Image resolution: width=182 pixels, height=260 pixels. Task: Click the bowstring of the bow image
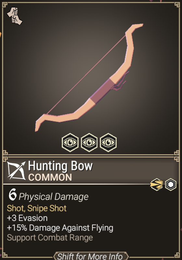(x=86, y=75)
